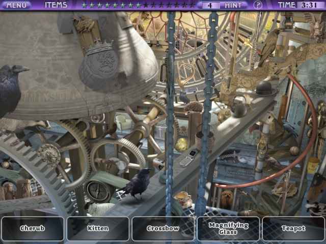
Task: Select the Magnifying Glass item slot
Action: tap(228, 228)
